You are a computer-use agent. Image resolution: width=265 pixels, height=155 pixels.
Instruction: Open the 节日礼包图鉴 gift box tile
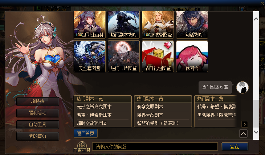[x=158, y=56]
